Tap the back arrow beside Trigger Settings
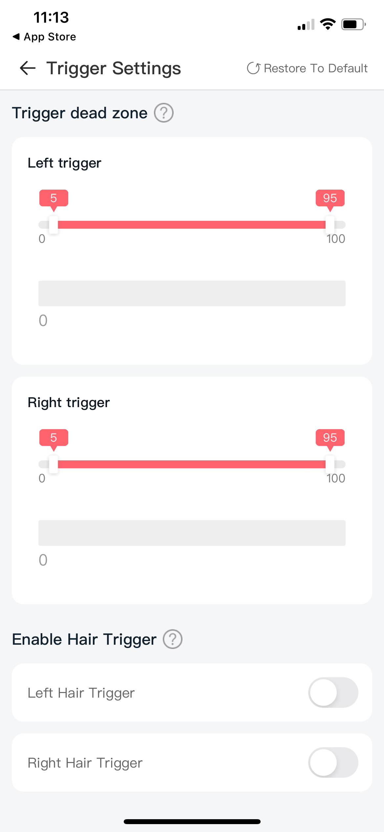 28,68
